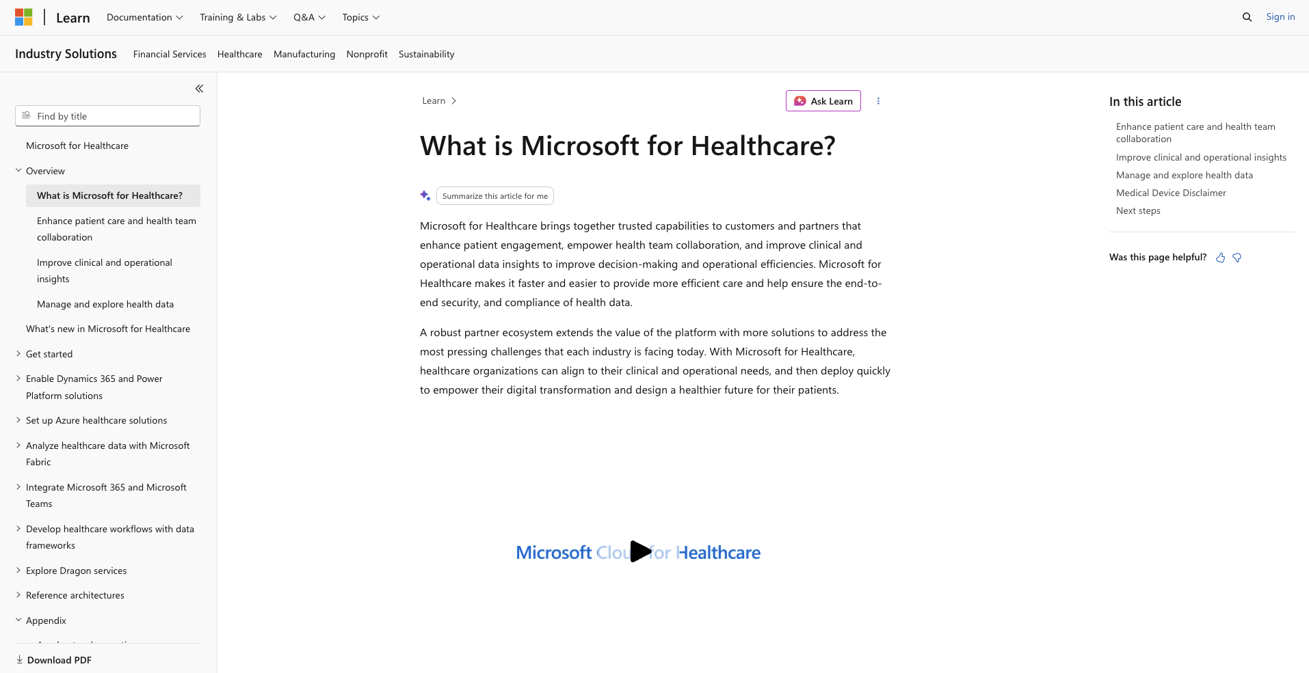Image resolution: width=1309 pixels, height=673 pixels.
Task: Jump to Manage and explore health data outline link
Action: (1185, 175)
